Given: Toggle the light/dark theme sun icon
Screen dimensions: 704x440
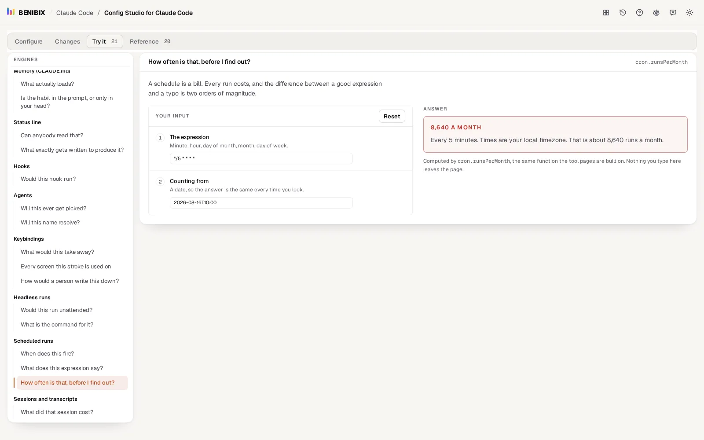Looking at the screenshot, I should coord(689,13).
